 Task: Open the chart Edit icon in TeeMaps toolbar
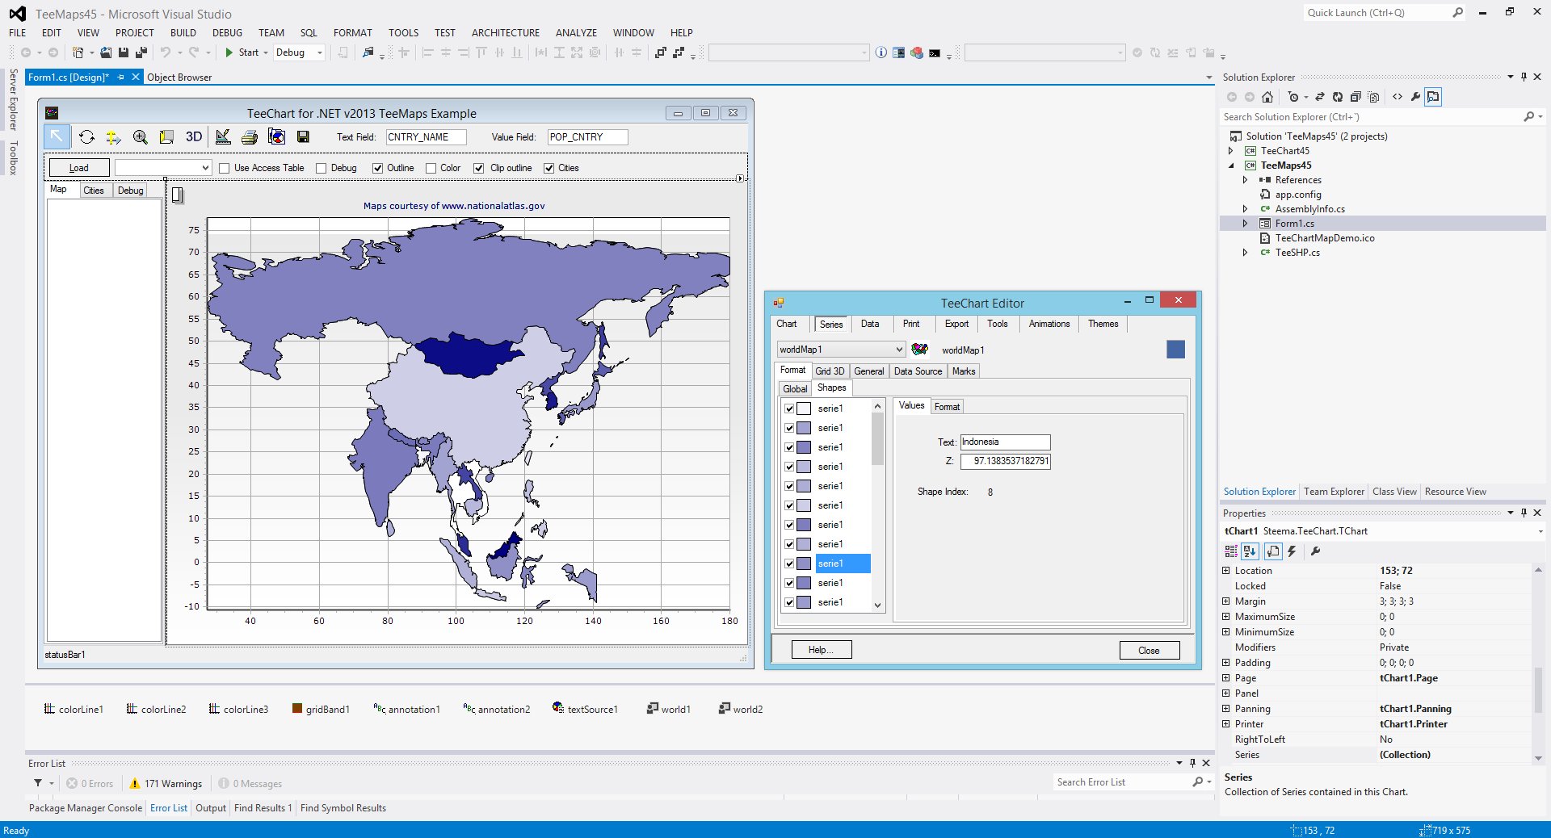coord(223,136)
